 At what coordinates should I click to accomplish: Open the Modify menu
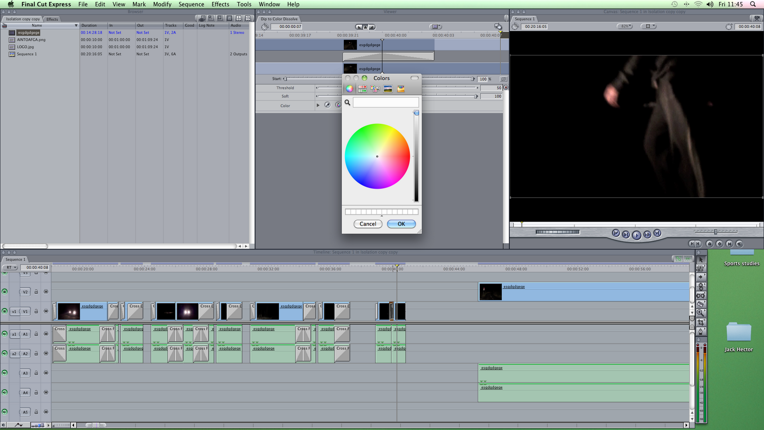tap(162, 4)
